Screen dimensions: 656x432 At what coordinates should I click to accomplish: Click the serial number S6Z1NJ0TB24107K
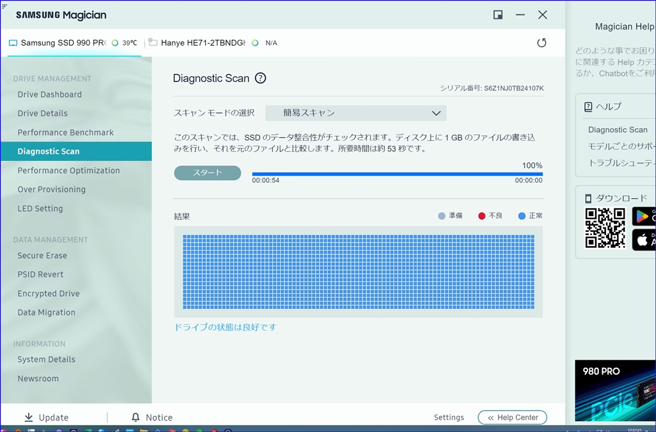click(514, 88)
